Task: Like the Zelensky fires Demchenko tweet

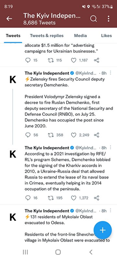Action: [x=73, y=135]
